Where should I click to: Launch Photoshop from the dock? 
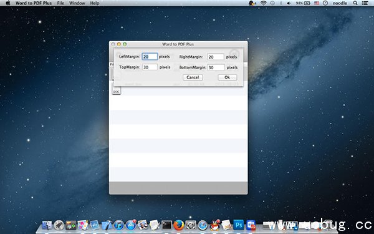(239, 225)
